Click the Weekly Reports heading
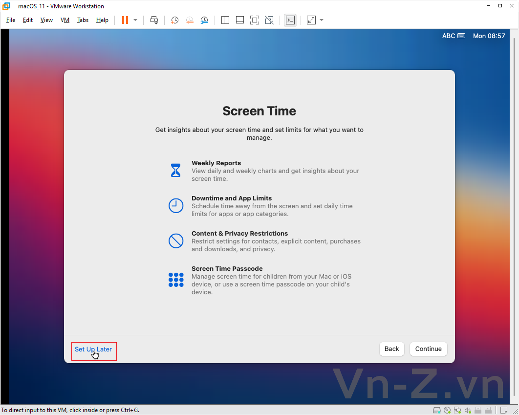This screenshot has width=519, height=415. (216, 163)
